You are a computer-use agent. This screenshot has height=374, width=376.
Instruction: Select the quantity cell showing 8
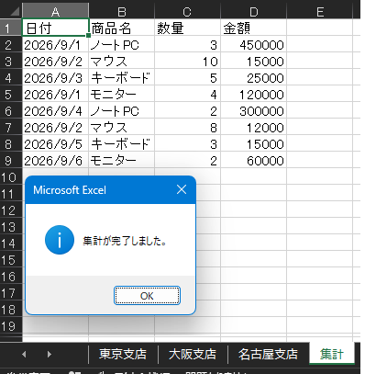[187, 128]
